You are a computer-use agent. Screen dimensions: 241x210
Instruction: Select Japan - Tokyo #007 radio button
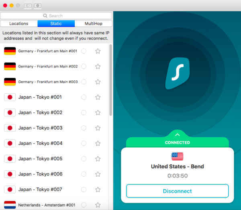point(84,190)
